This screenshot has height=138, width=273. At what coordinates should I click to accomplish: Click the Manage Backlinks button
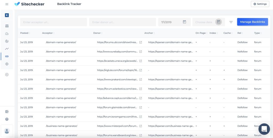coord(252,22)
